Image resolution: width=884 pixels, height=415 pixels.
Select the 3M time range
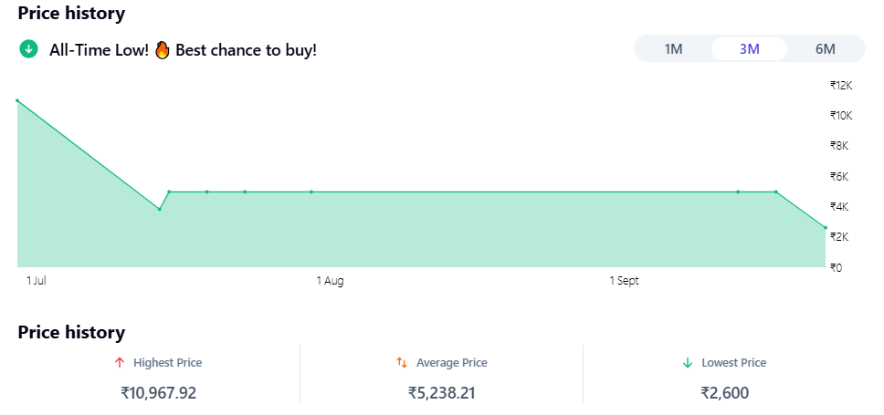click(x=749, y=49)
